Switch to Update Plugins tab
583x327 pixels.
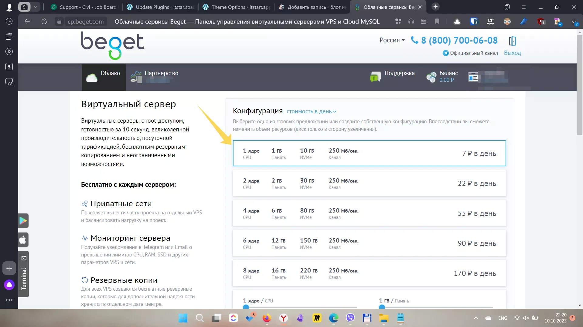160,7
